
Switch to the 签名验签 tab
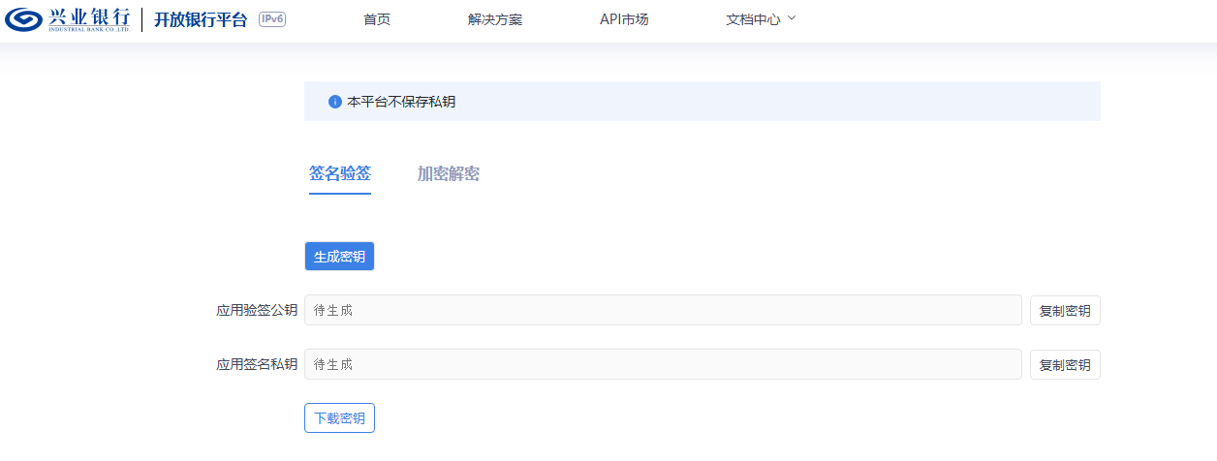pos(340,174)
